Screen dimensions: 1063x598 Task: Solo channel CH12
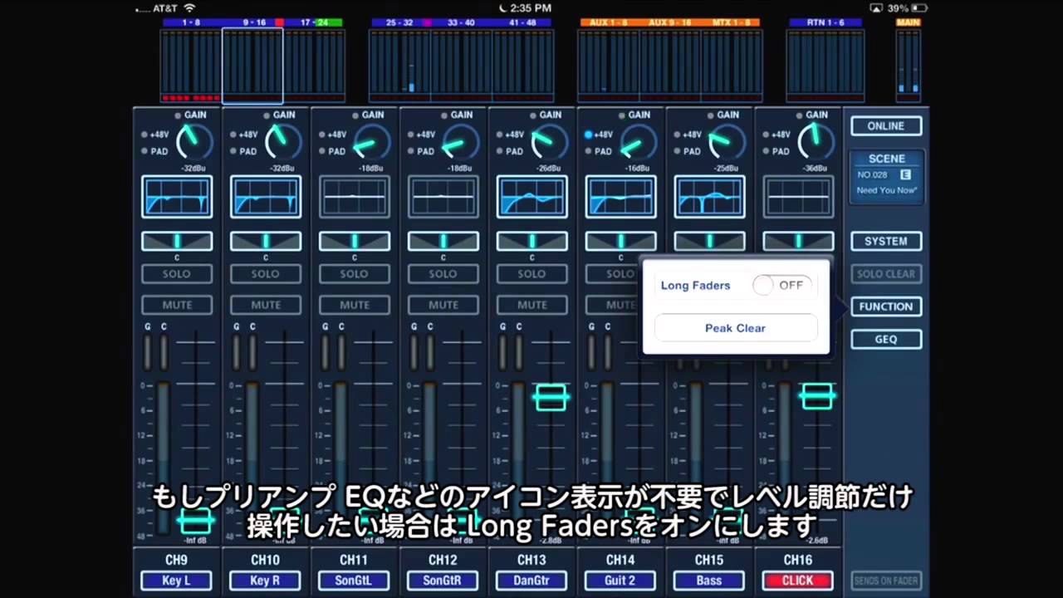[443, 273]
